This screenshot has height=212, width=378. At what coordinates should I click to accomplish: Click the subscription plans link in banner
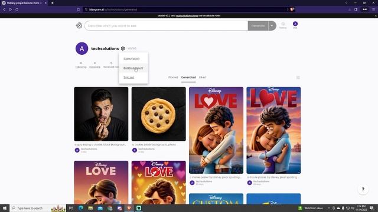tap(187, 16)
